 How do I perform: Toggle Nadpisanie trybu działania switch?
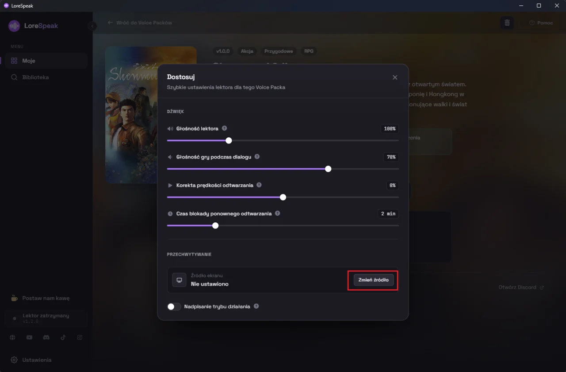pos(174,306)
